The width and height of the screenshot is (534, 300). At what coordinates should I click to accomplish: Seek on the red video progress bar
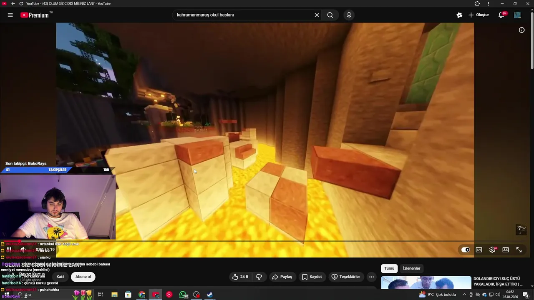(x=267, y=241)
